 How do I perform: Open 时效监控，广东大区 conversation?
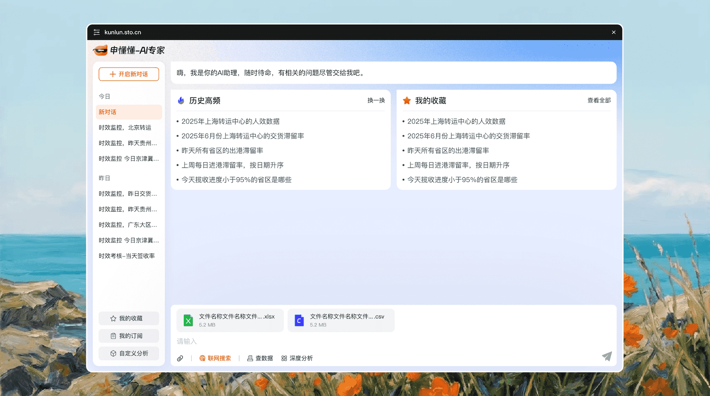[128, 225]
